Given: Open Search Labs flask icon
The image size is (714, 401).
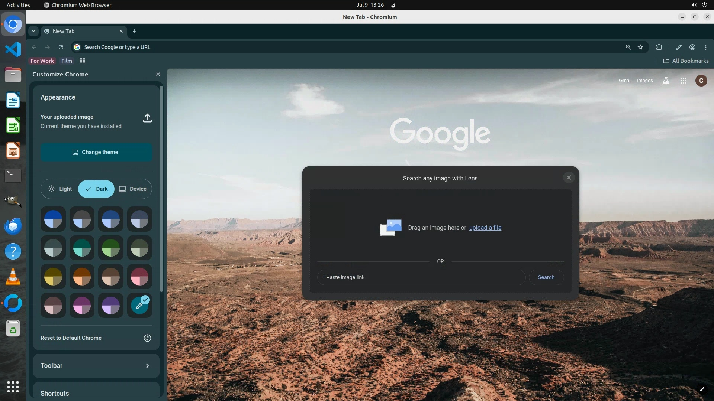Looking at the screenshot, I should click(666, 81).
